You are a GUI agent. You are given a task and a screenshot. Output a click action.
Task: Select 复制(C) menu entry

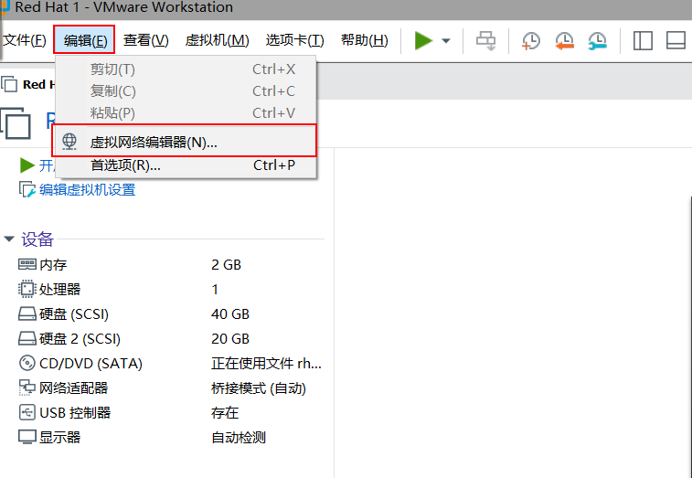[186, 90]
